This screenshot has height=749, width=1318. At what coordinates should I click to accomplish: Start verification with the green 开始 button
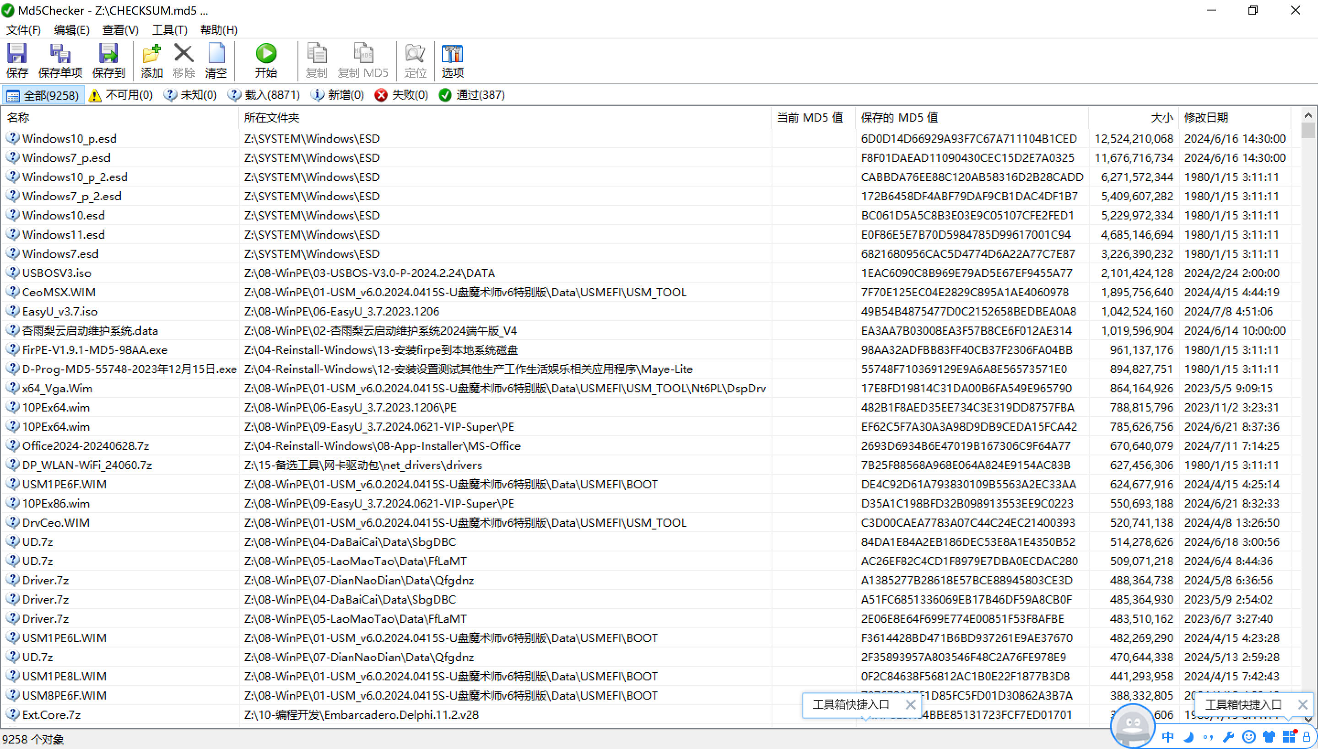point(266,61)
